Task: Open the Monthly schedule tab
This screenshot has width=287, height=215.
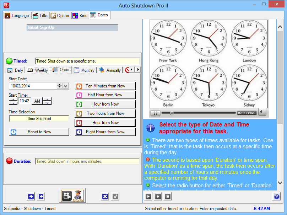Action: (x=84, y=70)
